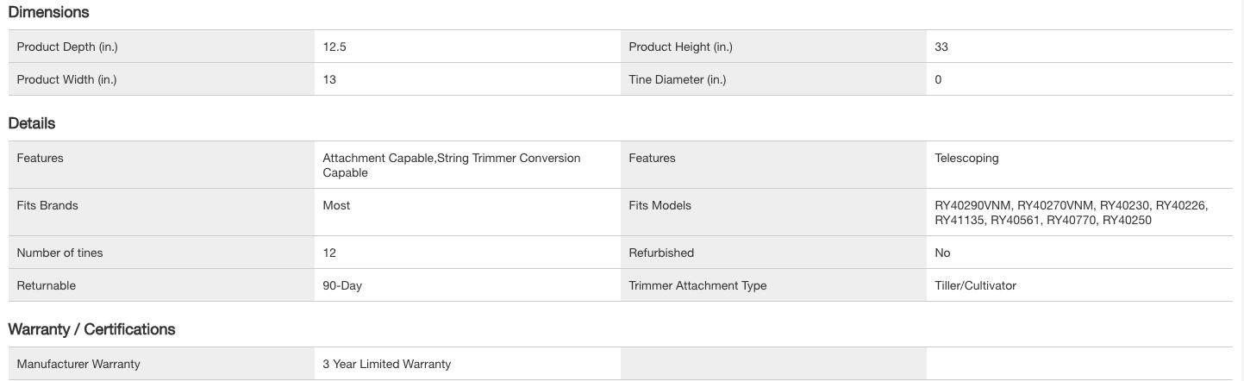Click the Product Height (in.) label
Image resolution: width=1244 pixels, height=381 pixels.
[x=680, y=47]
